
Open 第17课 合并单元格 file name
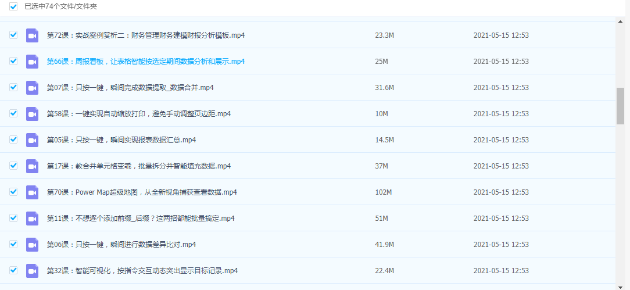click(x=138, y=166)
